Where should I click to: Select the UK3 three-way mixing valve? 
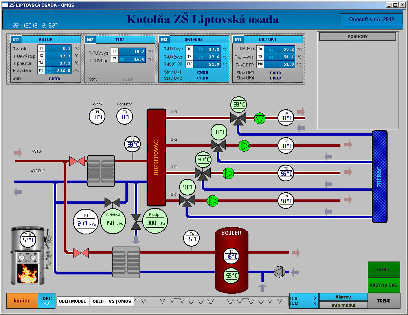[x=203, y=174]
